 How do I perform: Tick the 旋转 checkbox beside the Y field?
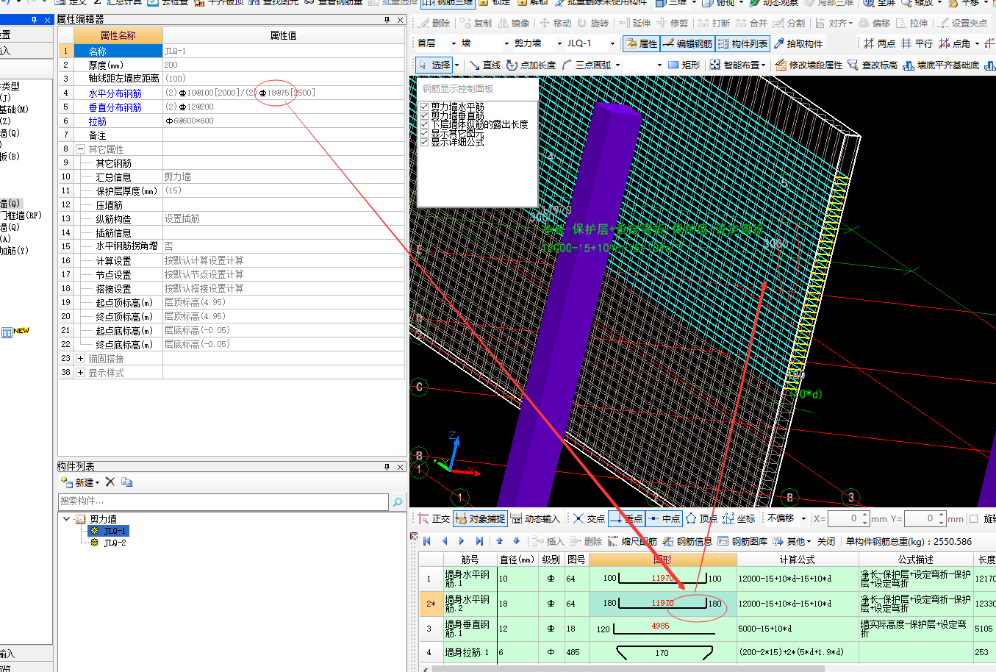pyautogui.click(x=975, y=519)
